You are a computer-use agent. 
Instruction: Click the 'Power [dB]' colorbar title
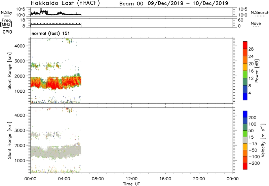point(257,71)
